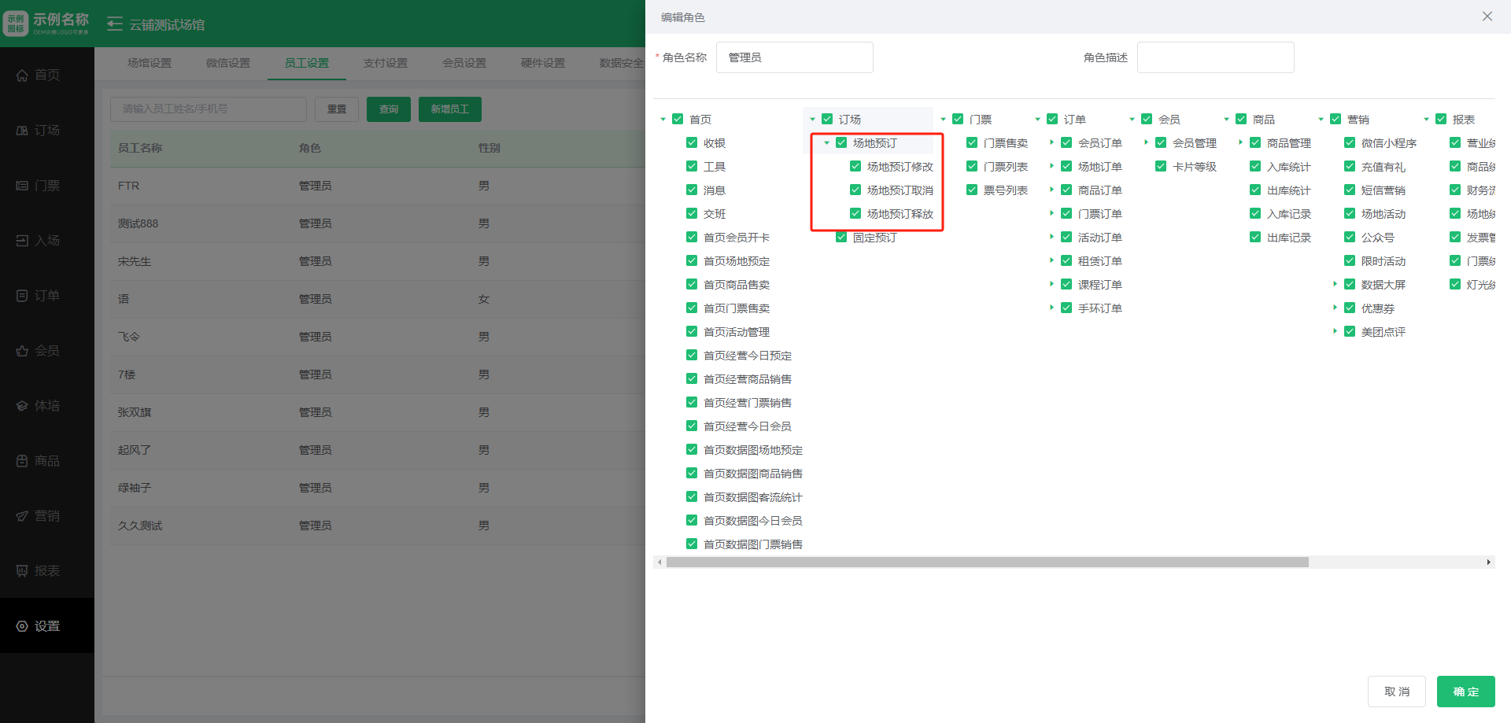Expand the 会员订单 node arrow
This screenshot has height=723, width=1511.
pyautogui.click(x=1052, y=142)
